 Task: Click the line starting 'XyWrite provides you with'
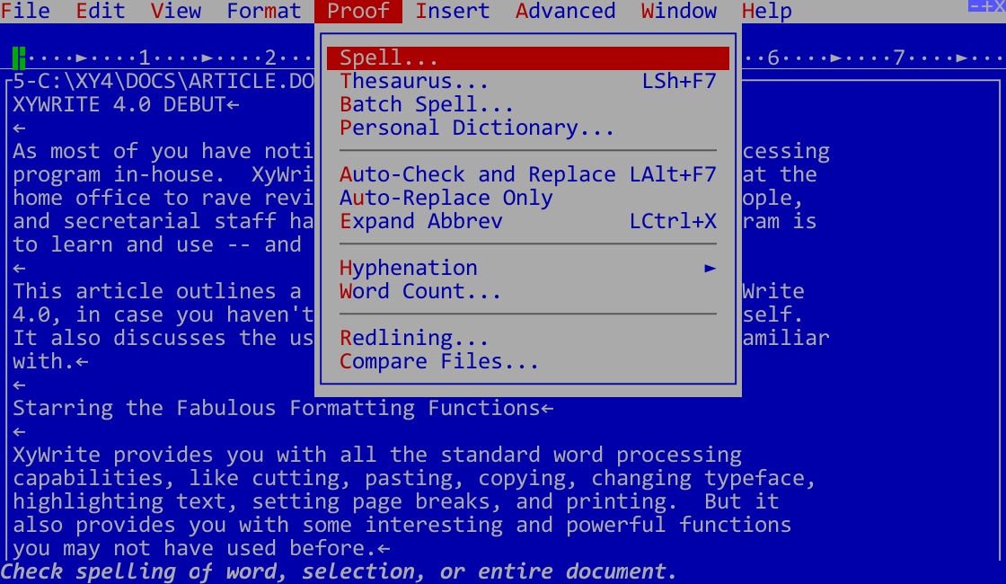tap(377, 455)
